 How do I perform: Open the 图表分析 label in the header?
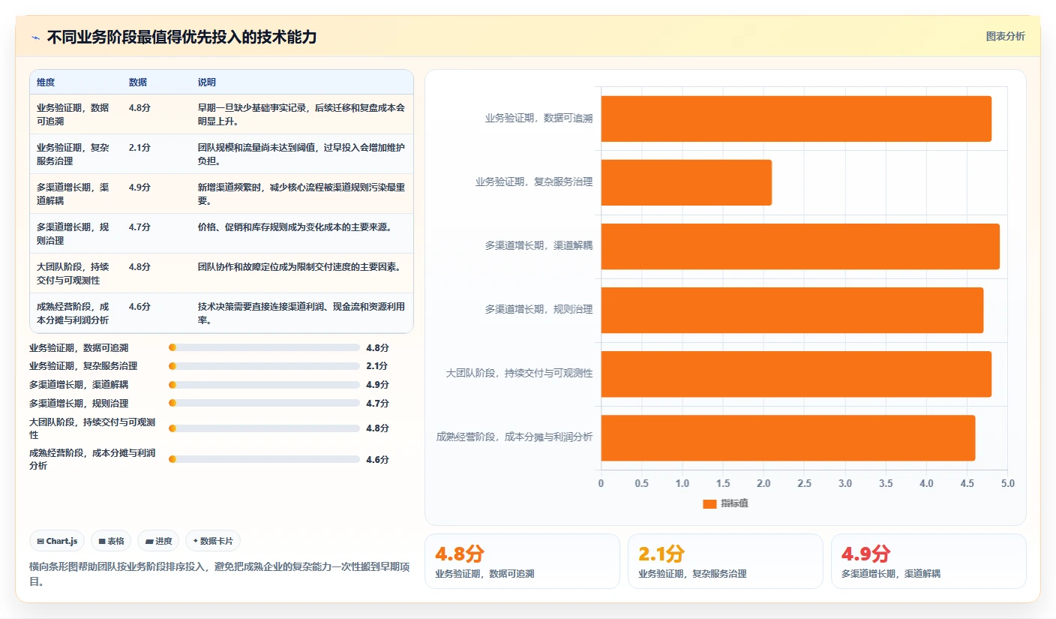[x=1005, y=36]
